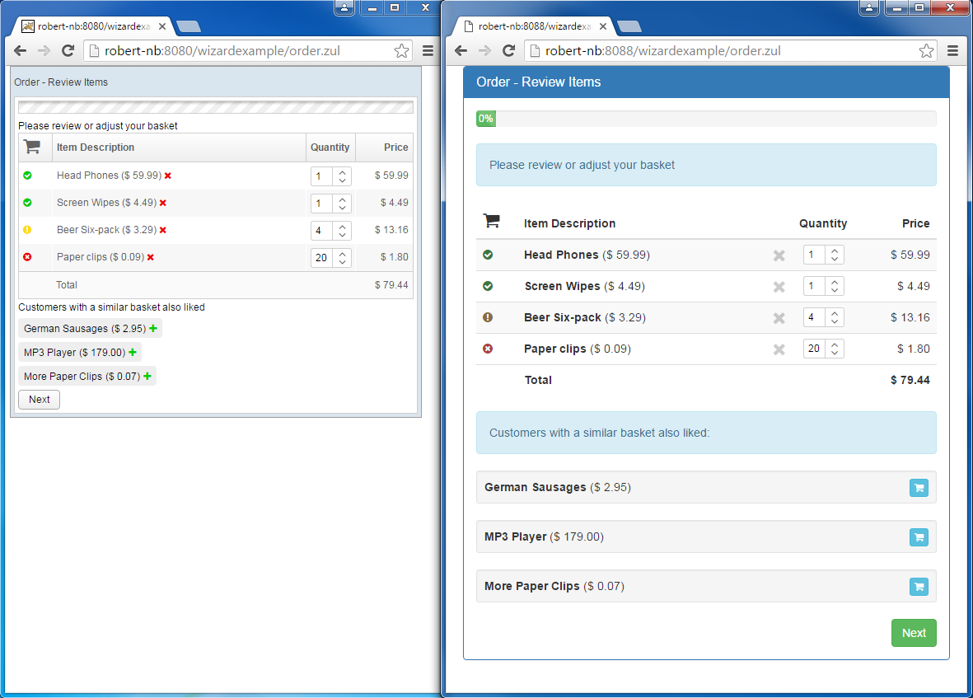Increase Head Phones quantity in right window

[x=835, y=251]
